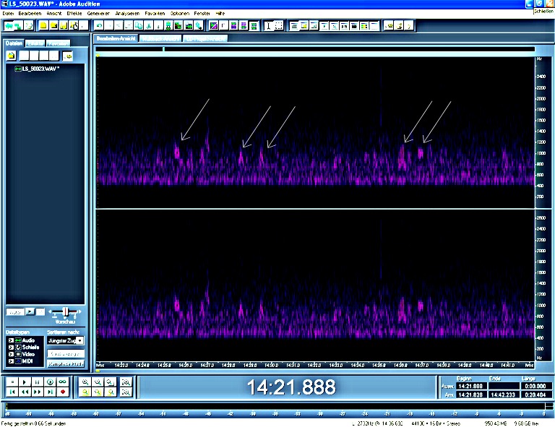The width and height of the screenshot is (555, 427).
Task: Click the view end time 14:42.233
Action: click(503, 394)
